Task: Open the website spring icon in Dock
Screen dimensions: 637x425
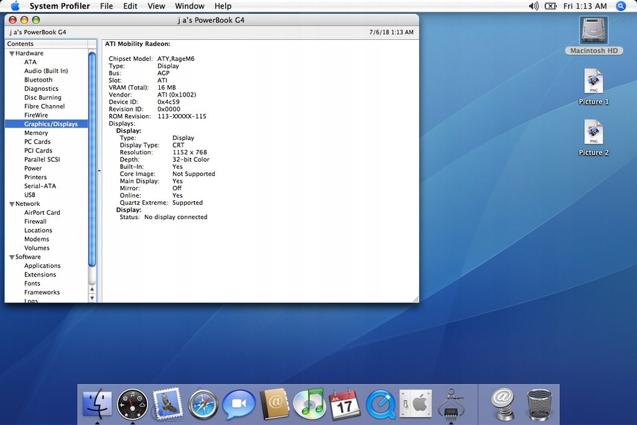Action: coord(503,404)
